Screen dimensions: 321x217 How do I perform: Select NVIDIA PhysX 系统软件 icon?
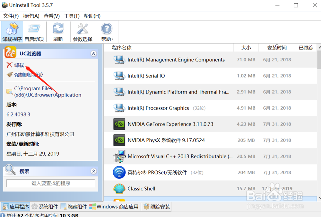coord(119,140)
